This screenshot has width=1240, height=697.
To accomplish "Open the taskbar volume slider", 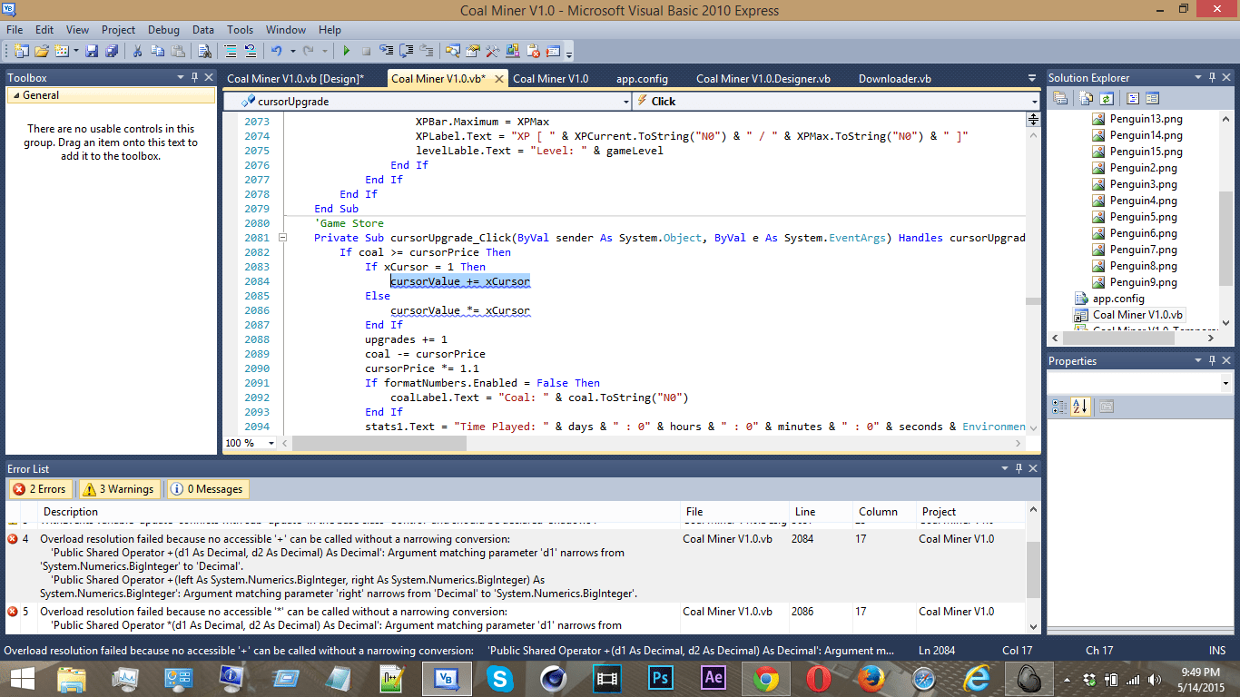I will tap(1156, 678).
